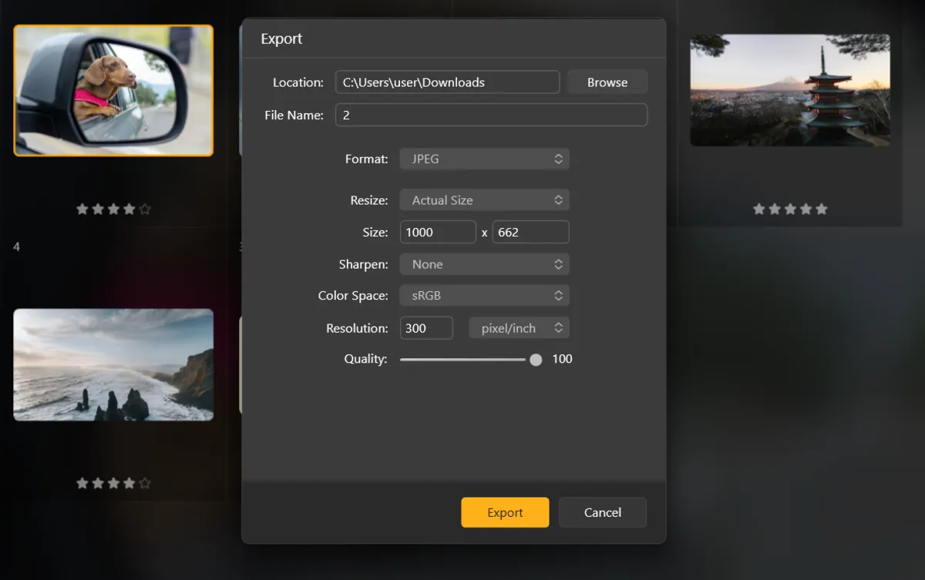Click the Location field showing Downloads path
This screenshot has width=925, height=580.
(447, 82)
